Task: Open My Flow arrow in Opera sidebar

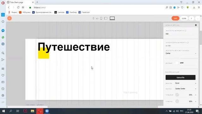Action: [x=3, y=60]
